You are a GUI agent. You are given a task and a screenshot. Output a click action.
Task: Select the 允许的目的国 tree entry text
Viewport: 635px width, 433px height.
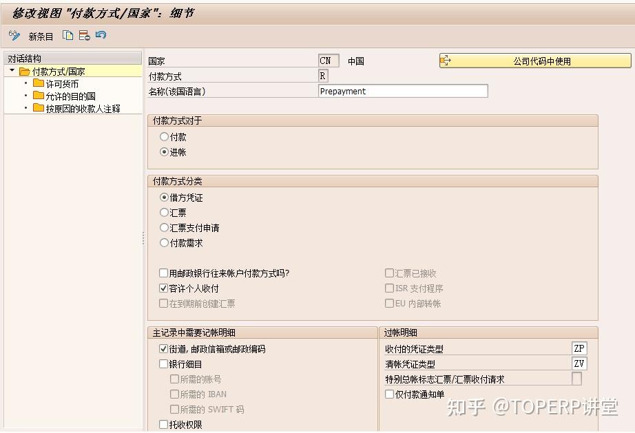tap(70, 96)
